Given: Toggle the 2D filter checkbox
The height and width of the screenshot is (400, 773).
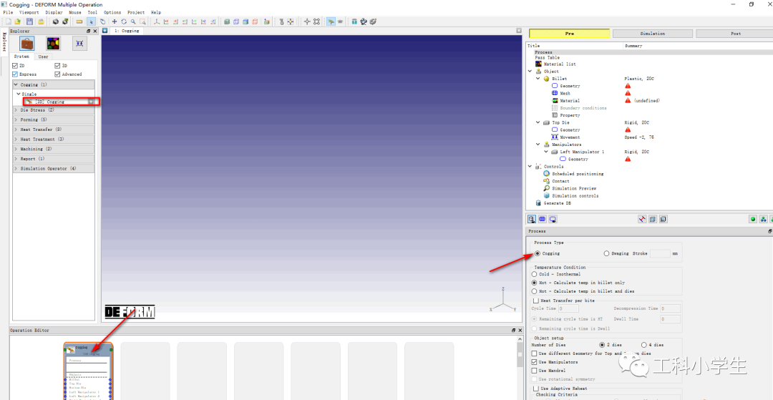Looking at the screenshot, I should [15, 66].
